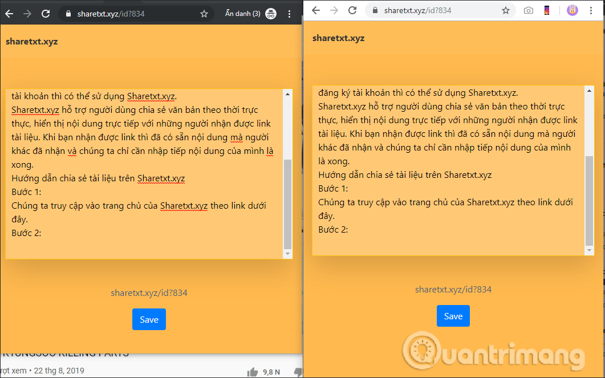
Task: Click the back arrow in the right browser
Action: coord(314,10)
